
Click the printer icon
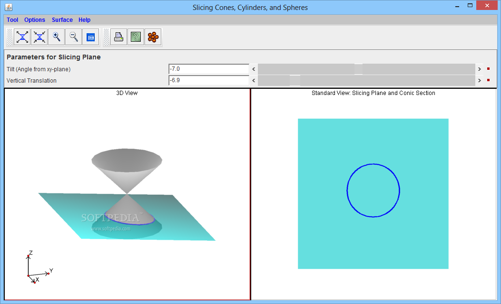click(x=118, y=37)
